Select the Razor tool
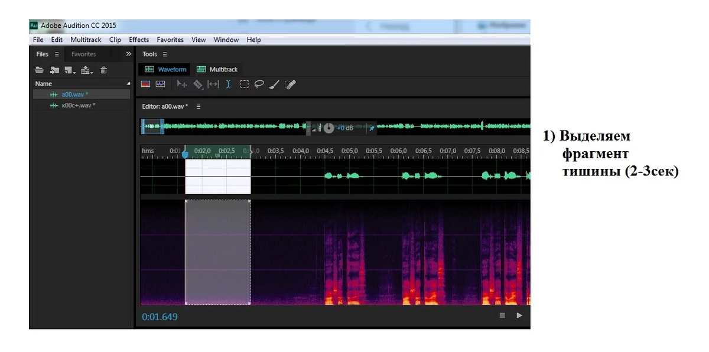 point(198,84)
